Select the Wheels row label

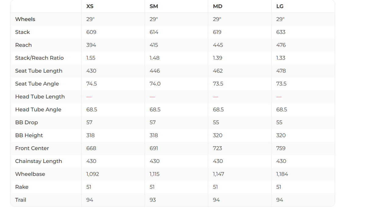[25, 19]
